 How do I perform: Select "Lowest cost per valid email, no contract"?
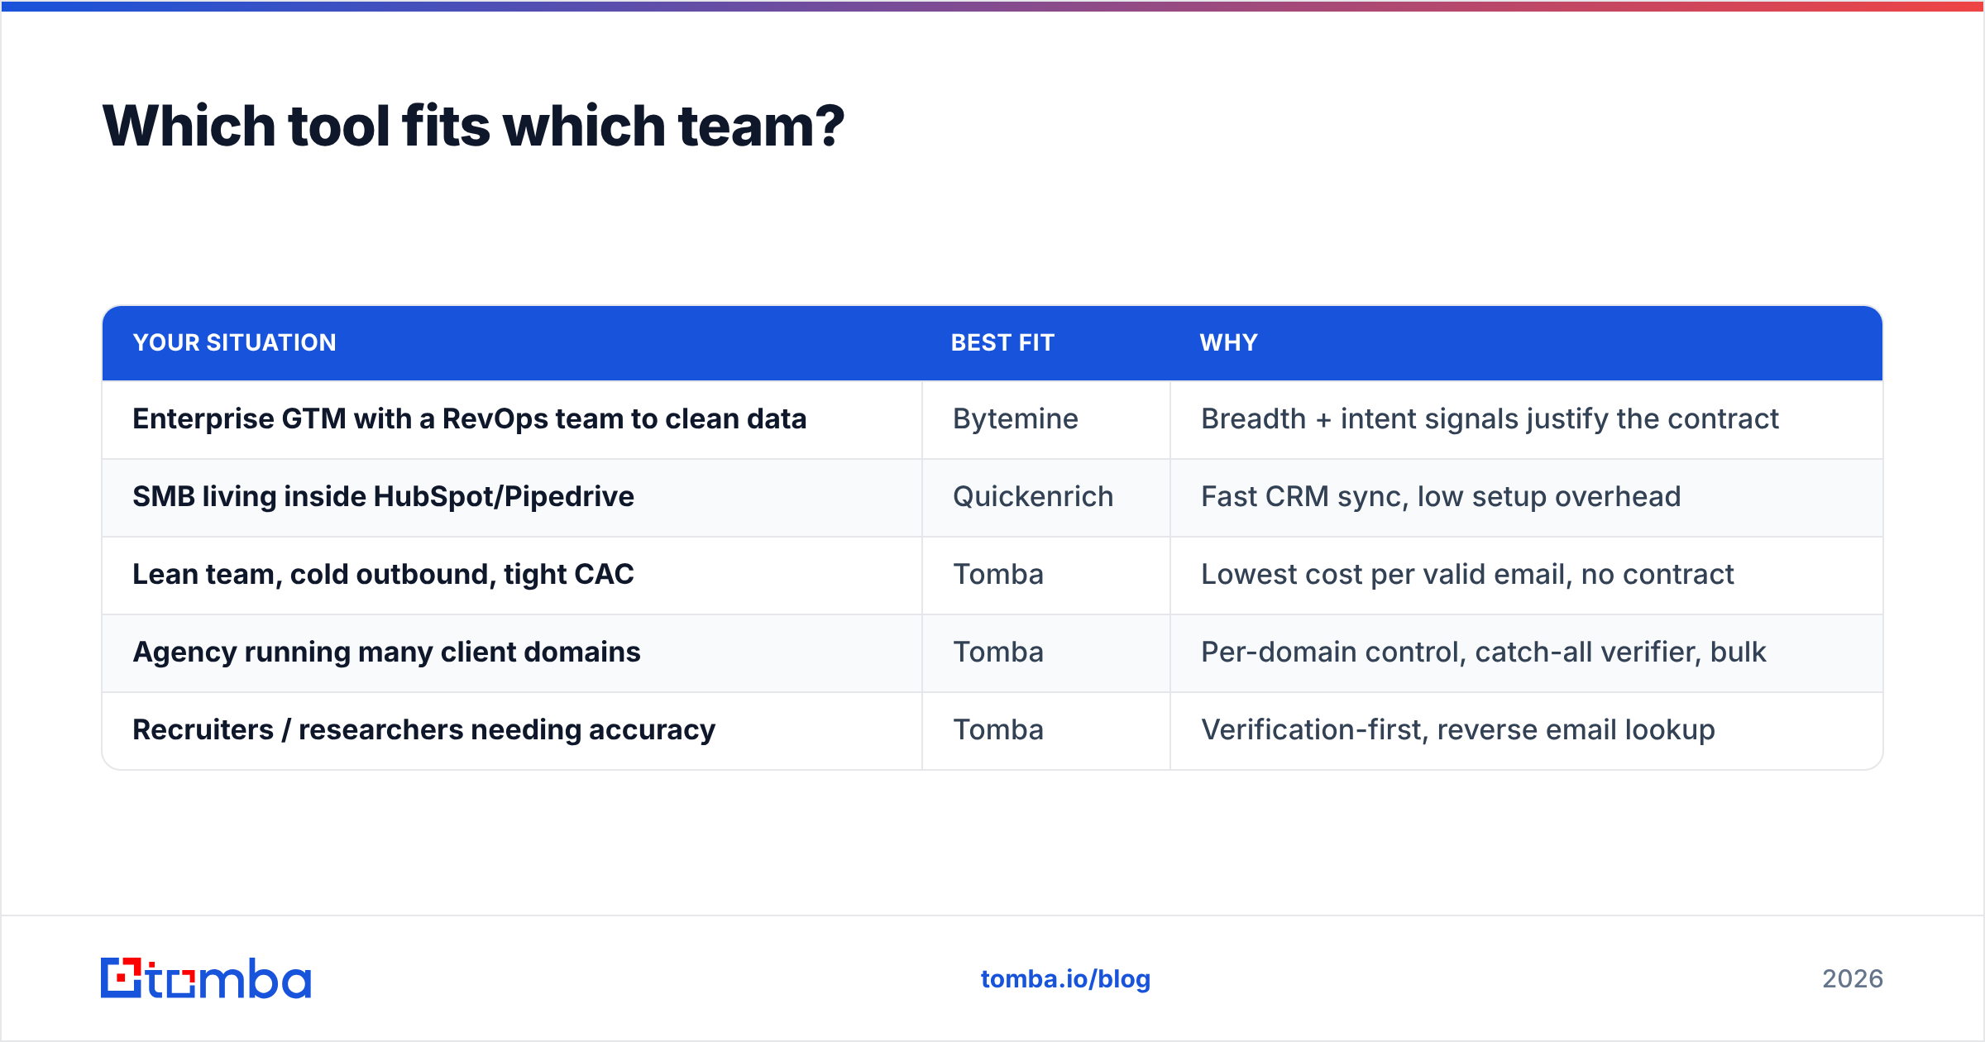pos(1467,574)
